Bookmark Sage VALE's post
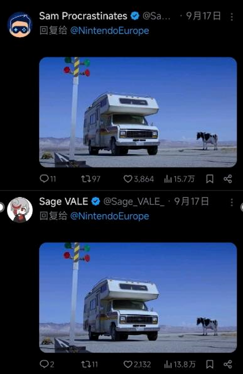 (210, 364)
